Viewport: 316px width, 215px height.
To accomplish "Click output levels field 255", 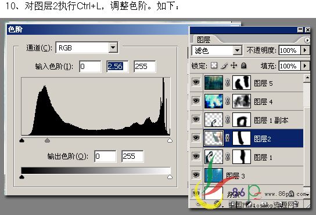I will (132, 156).
